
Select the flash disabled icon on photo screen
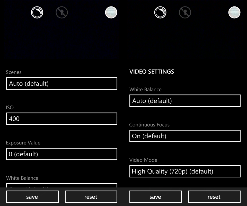61,12
